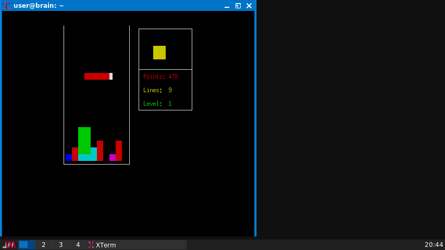
Task: Maximize the user@brain terminal window
Action: [238, 6]
